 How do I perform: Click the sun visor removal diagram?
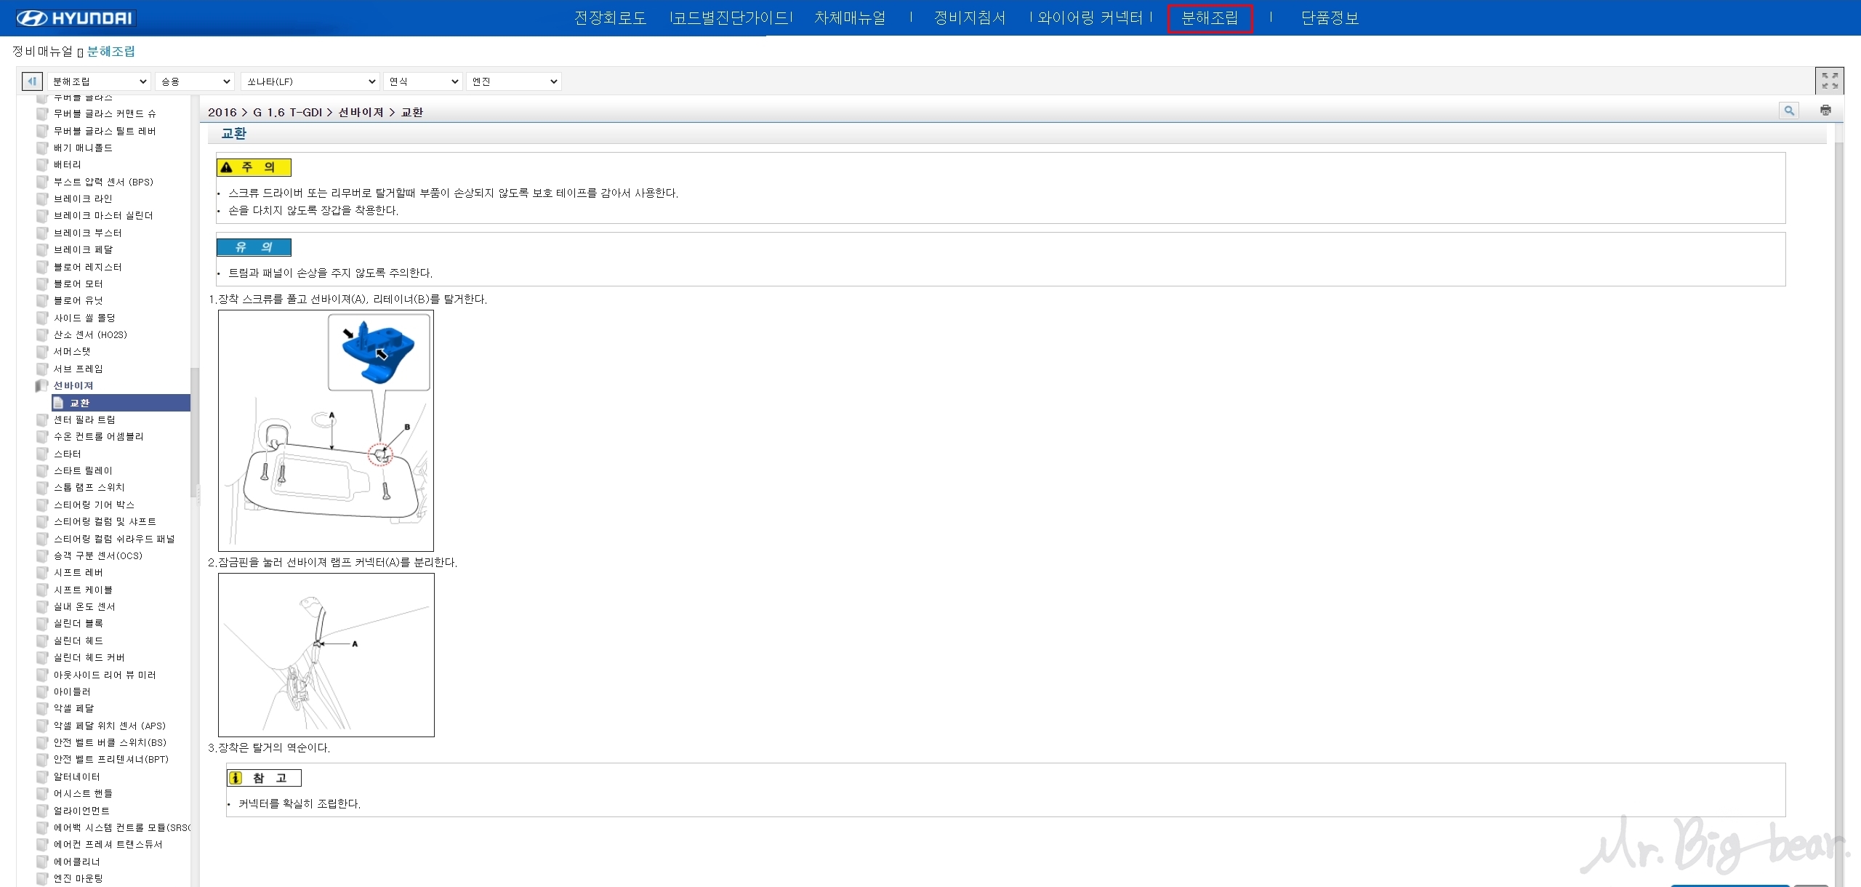[x=326, y=430]
